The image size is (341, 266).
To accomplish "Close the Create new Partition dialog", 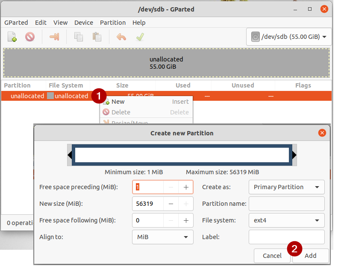I will tap(322, 133).
